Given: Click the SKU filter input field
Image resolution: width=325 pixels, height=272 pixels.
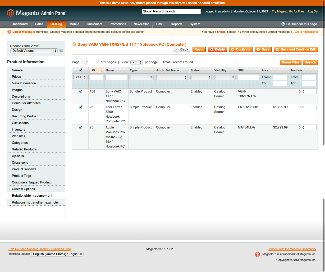Looking at the screenshot, I should 248,77.
